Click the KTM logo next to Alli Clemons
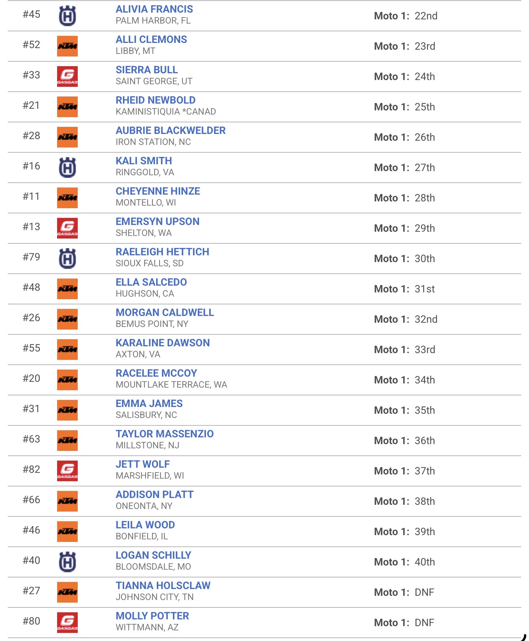Image resolution: width=529 pixels, height=641 pixels. tap(67, 46)
